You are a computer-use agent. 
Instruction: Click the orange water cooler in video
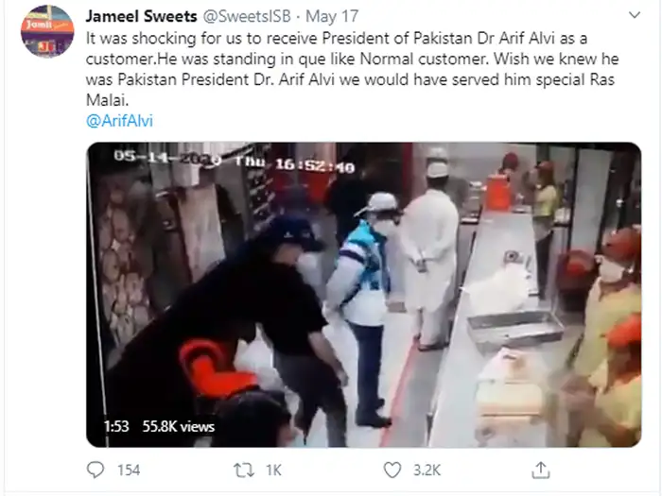click(498, 192)
